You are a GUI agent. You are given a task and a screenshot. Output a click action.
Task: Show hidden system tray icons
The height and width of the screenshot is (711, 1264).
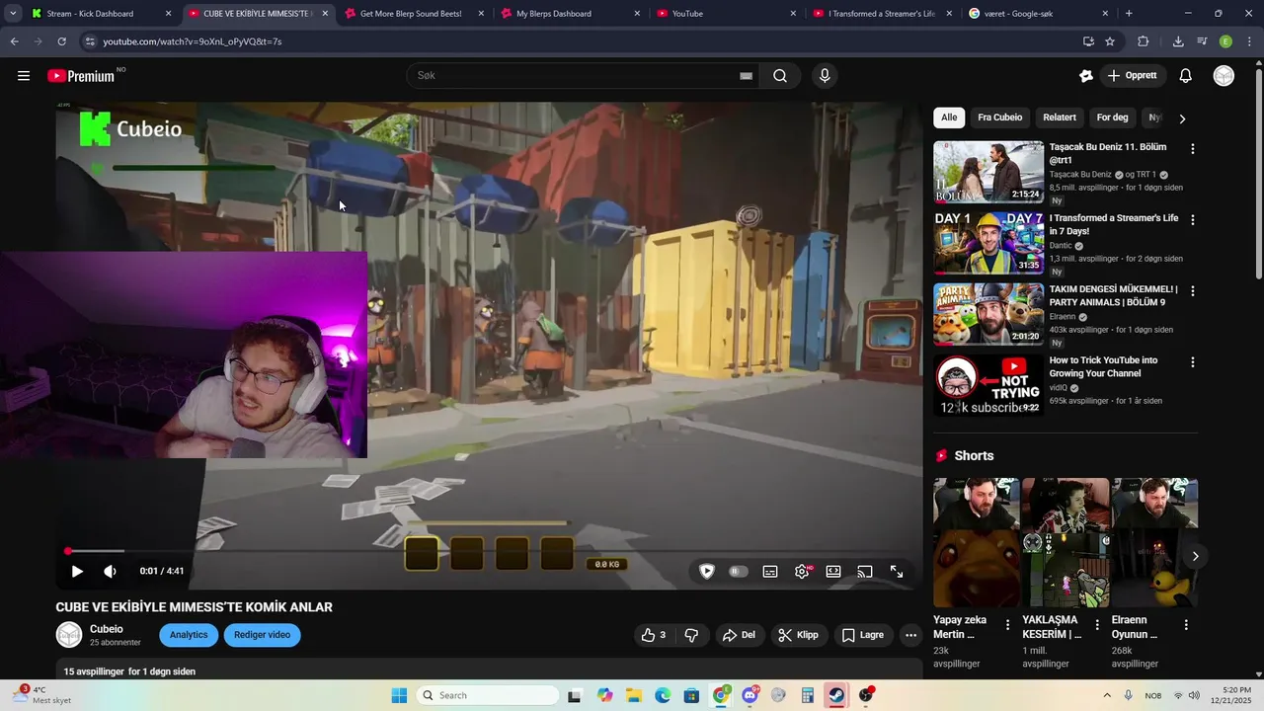coord(1106,695)
